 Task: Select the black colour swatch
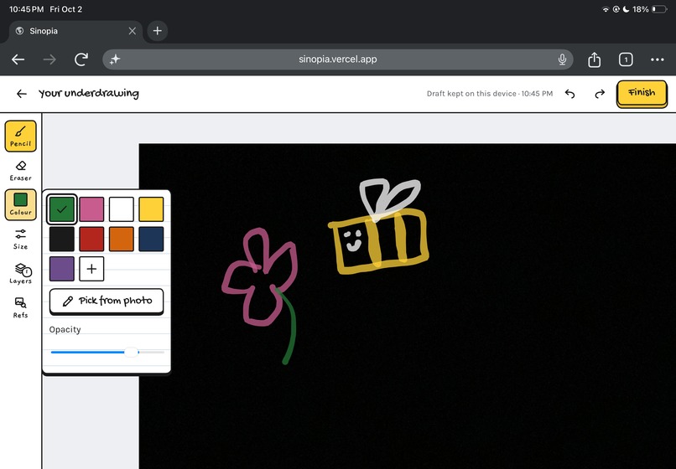pyautogui.click(x=62, y=239)
